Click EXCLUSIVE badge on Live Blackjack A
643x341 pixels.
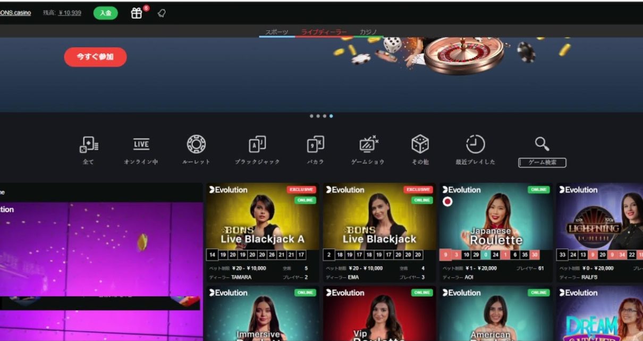click(x=301, y=190)
